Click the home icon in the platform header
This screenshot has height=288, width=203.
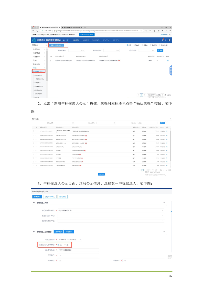(x=64, y=40)
